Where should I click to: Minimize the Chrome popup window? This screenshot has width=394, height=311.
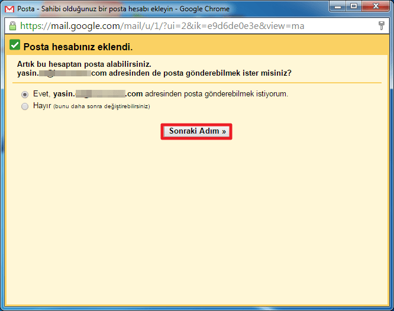[338, 6]
